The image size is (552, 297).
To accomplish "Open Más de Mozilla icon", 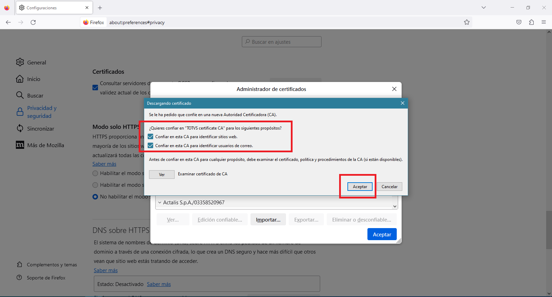I will [20, 145].
